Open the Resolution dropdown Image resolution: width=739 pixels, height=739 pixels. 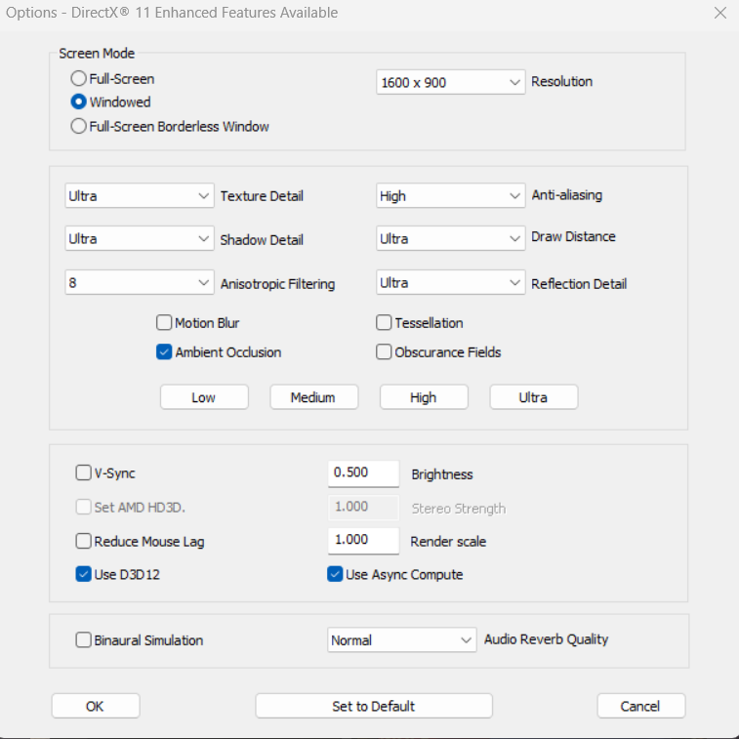[451, 82]
